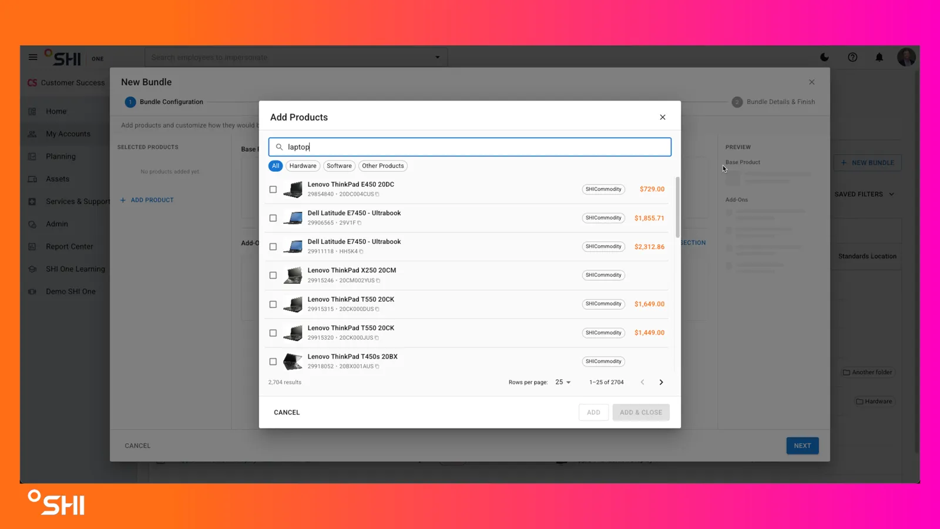This screenshot has width=940, height=529.
Task: Check the ThinkPad T550 $1,449.00 checkbox
Action: point(273,333)
